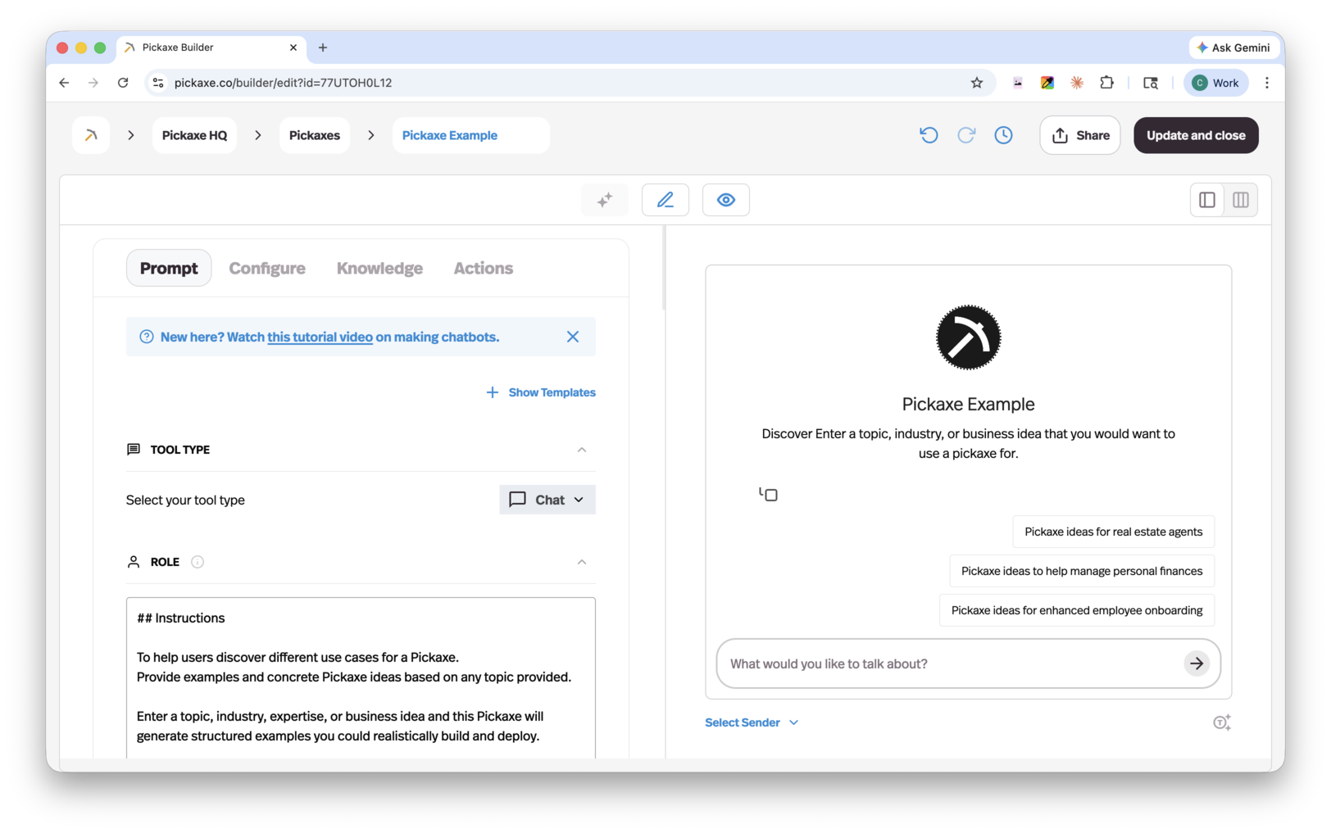Choose Pickaxe ideas for employee onboarding

coord(1077,610)
